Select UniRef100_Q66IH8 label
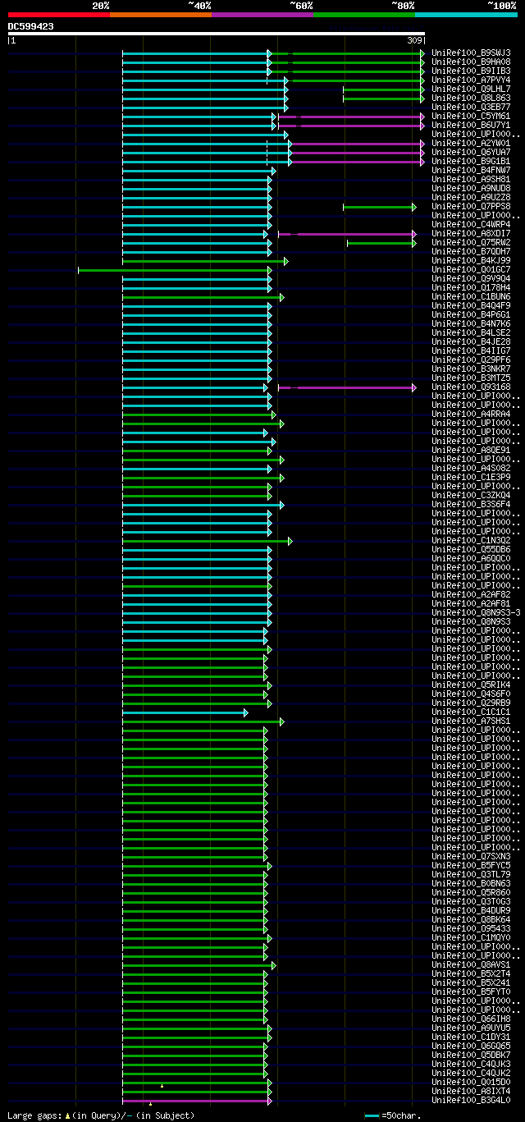Image resolution: width=525 pixels, height=1122 pixels. coord(471,1019)
